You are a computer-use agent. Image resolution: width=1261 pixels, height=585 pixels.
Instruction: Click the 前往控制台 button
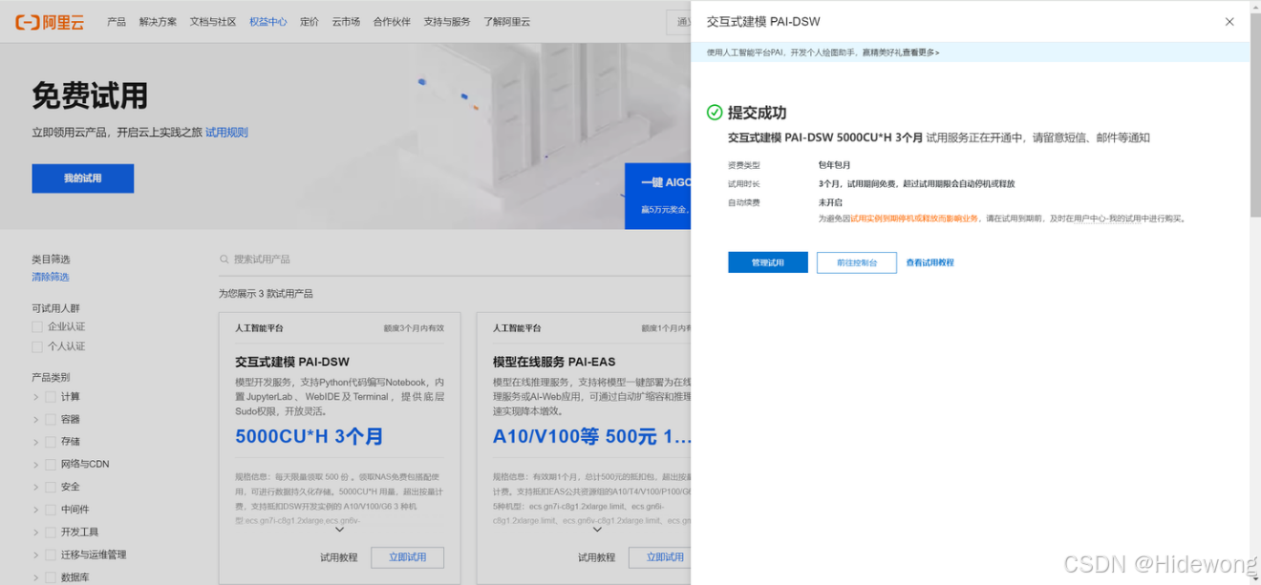tap(856, 262)
